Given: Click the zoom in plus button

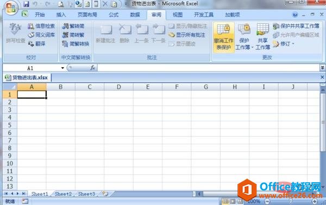Looking at the screenshot, I should (315, 201).
